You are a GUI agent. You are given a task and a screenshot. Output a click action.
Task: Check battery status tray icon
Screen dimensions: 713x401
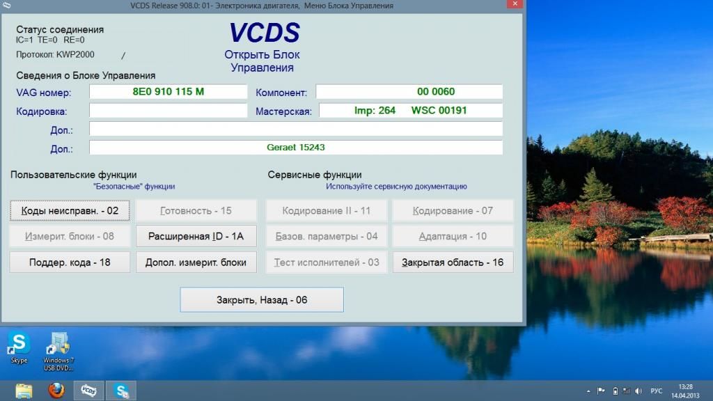pos(615,391)
